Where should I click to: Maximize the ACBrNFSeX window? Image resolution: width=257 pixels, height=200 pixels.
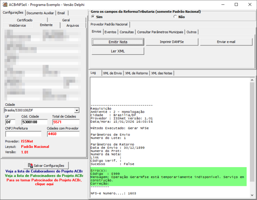coord(236,4)
